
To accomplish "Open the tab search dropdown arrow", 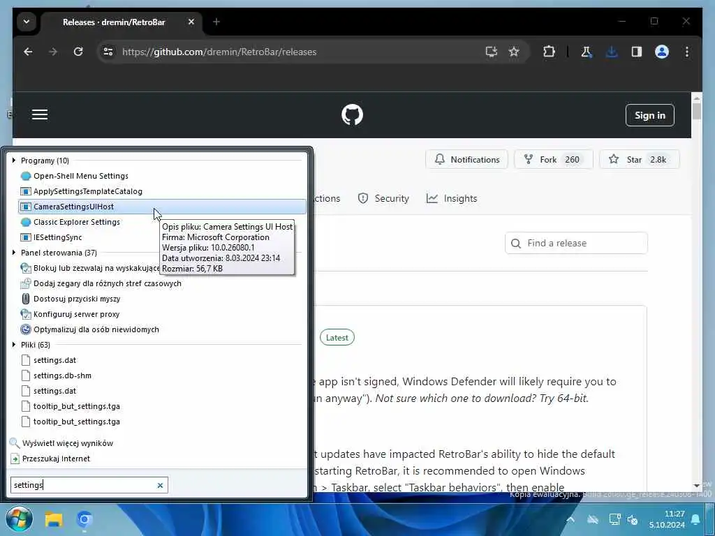I will click(27, 22).
